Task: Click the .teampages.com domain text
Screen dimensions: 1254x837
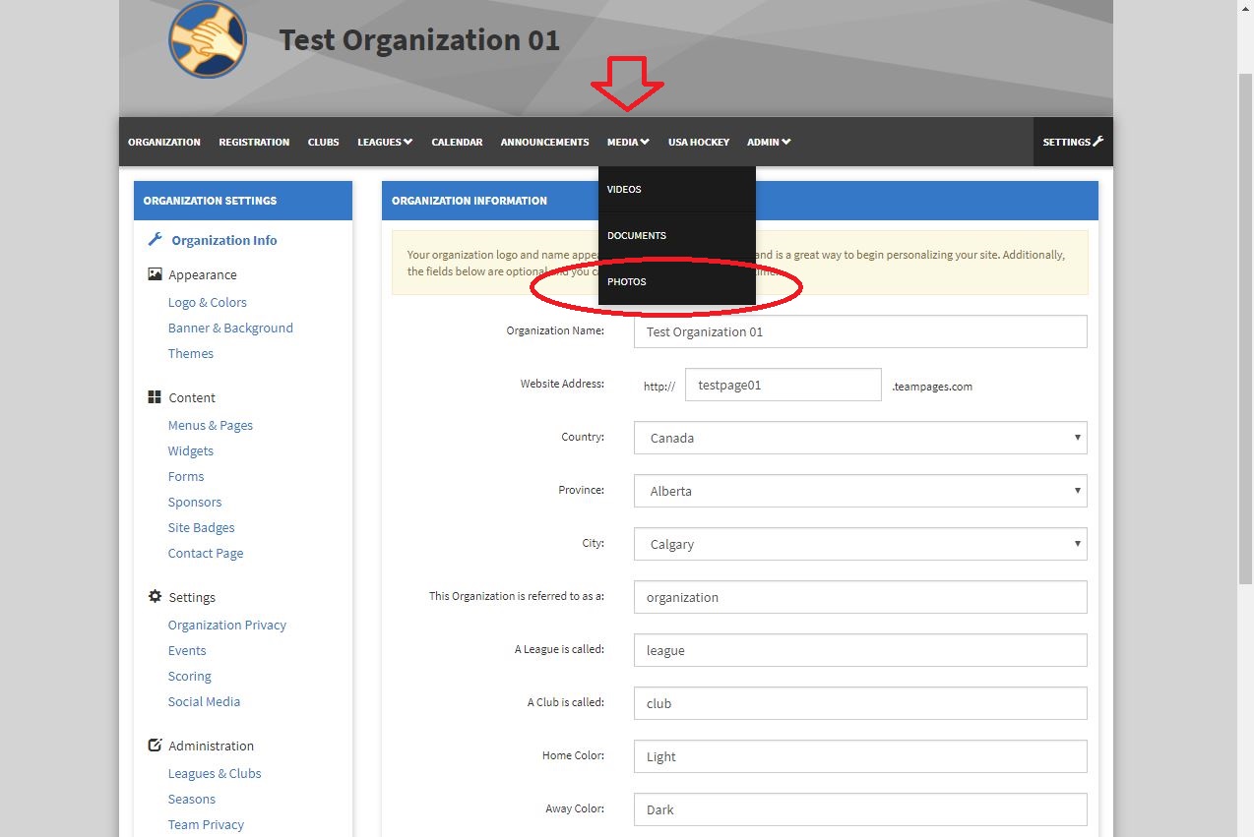Action: tap(932, 387)
